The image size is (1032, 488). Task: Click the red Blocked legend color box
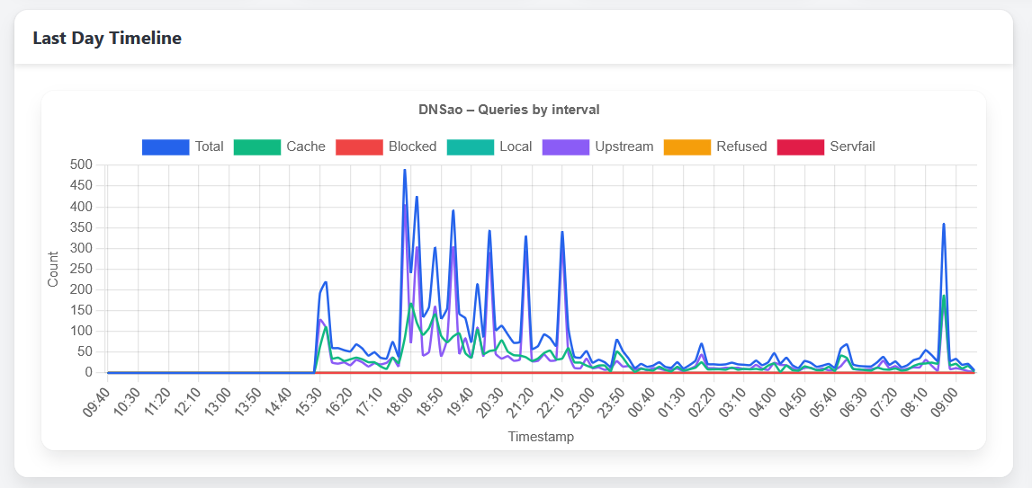pos(358,146)
